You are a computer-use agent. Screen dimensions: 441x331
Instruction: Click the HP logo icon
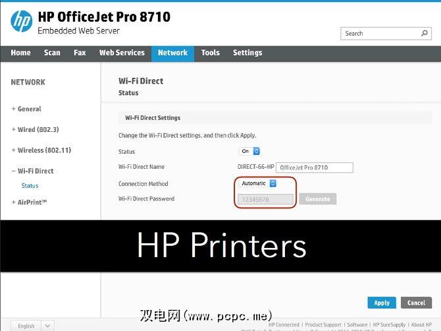coord(21,21)
